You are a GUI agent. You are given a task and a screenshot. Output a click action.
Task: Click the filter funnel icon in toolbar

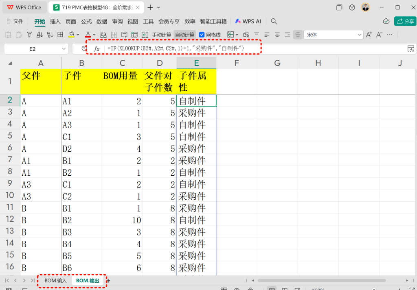29,35
